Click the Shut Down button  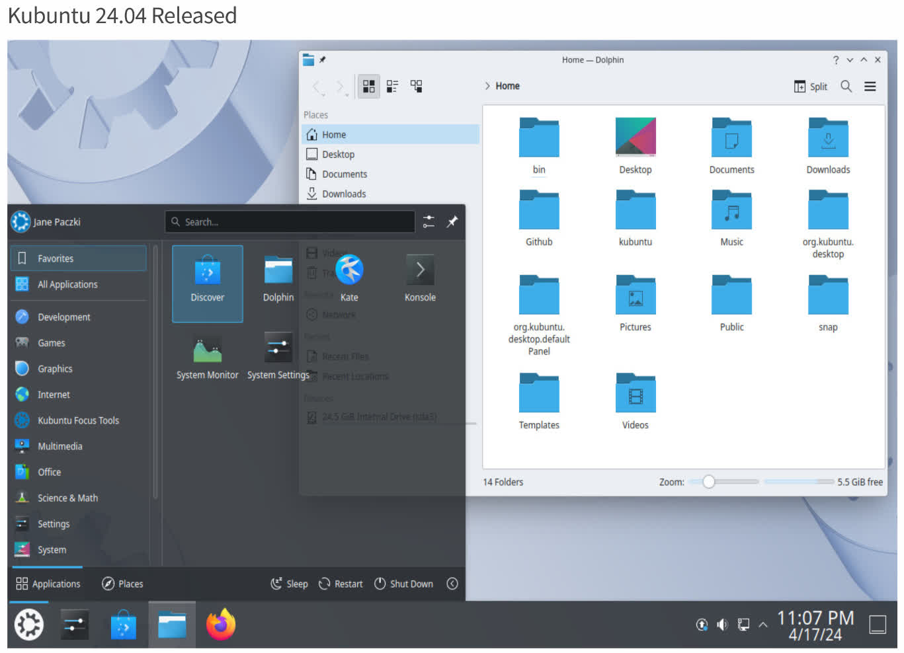pos(404,584)
